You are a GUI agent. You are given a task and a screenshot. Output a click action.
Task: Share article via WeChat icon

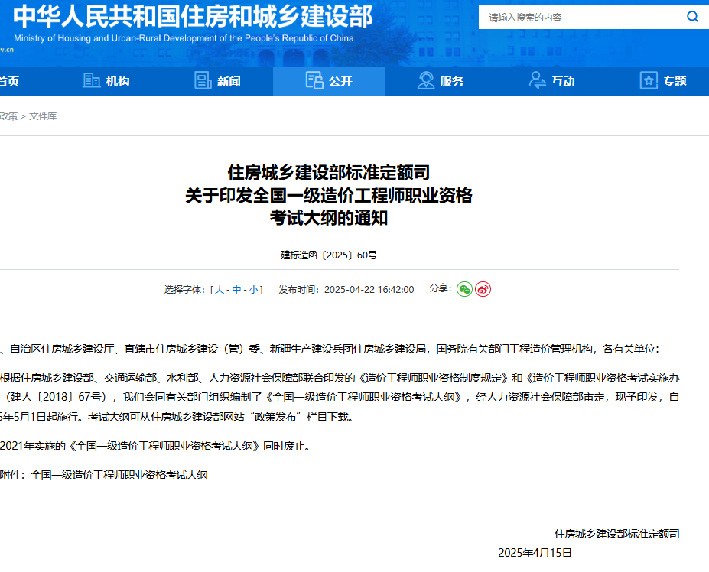tap(464, 289)
